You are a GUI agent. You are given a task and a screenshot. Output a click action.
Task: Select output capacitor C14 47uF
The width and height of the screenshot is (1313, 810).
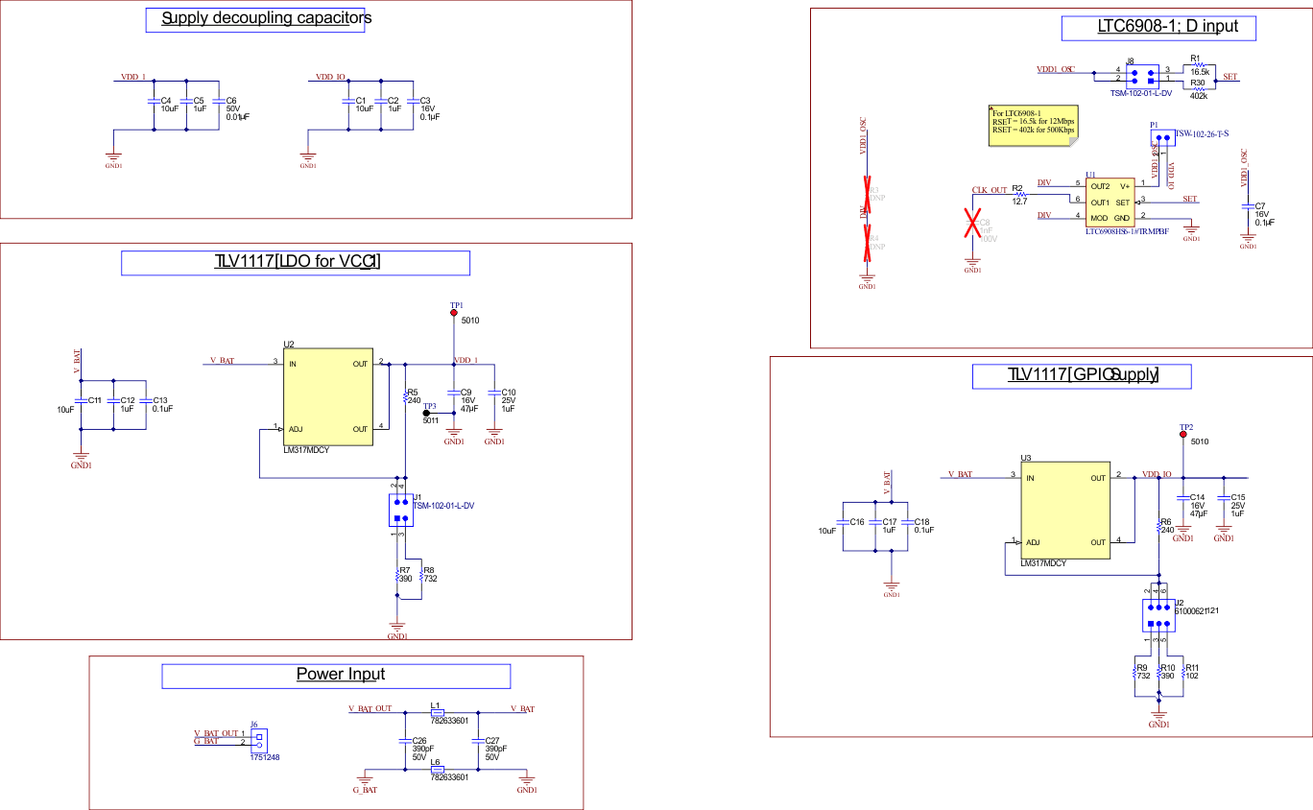[1182, 499]
